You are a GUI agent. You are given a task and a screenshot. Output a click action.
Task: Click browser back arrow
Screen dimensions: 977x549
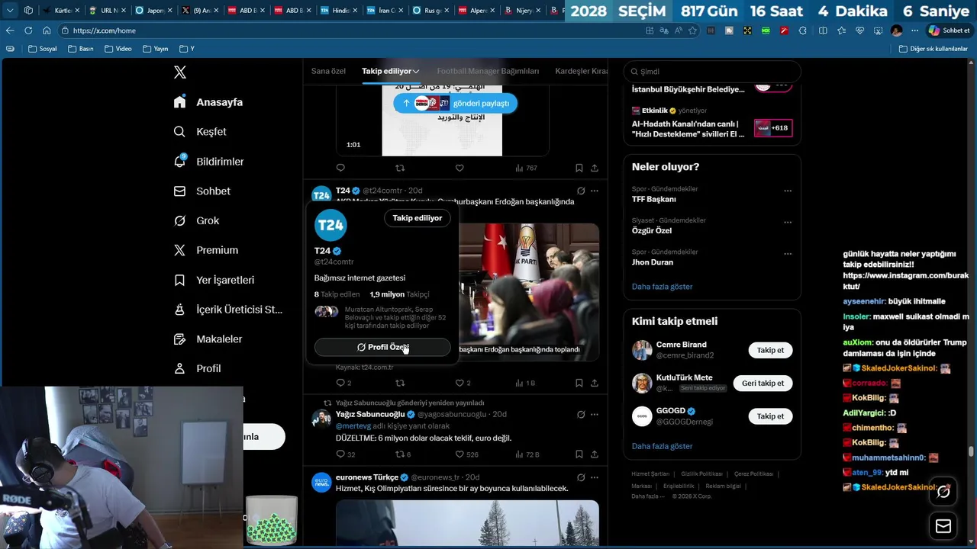pos(10,30)
